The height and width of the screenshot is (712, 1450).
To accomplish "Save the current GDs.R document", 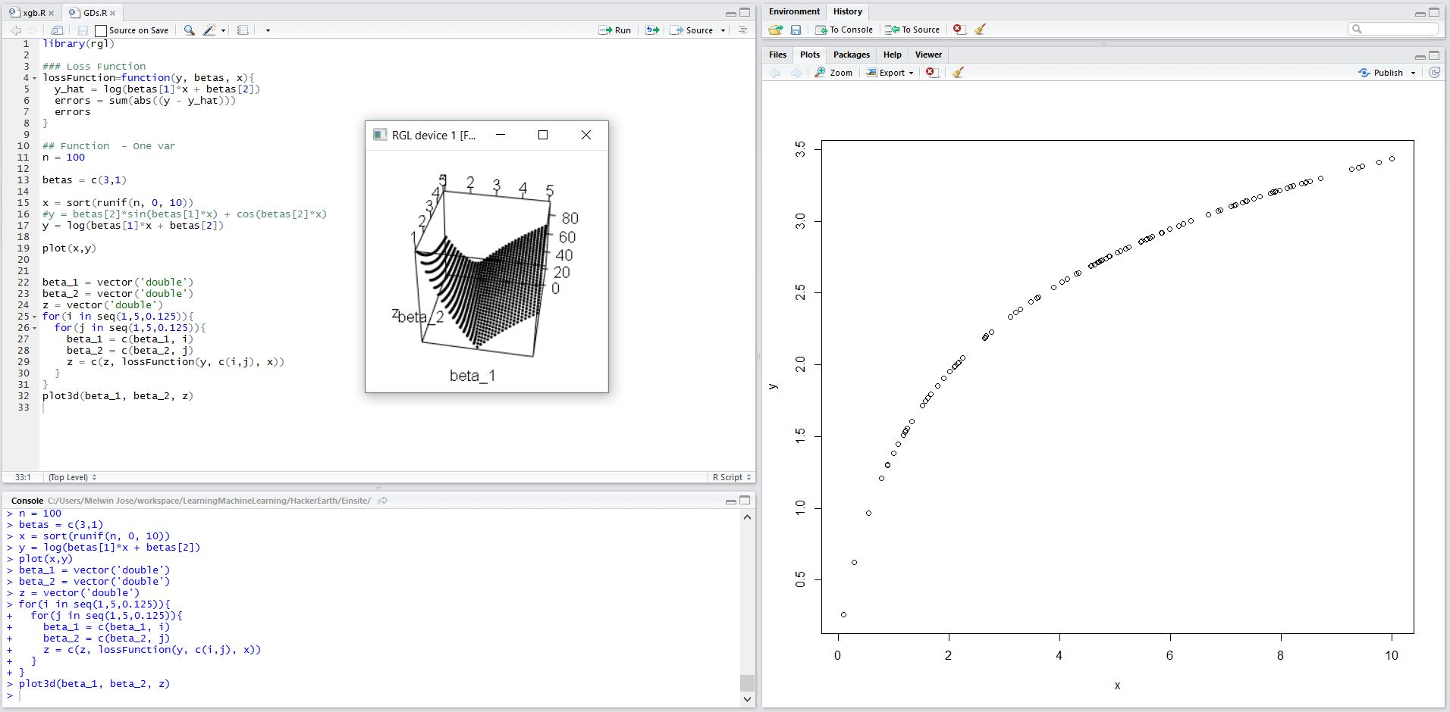I will (x=83, y=30).
